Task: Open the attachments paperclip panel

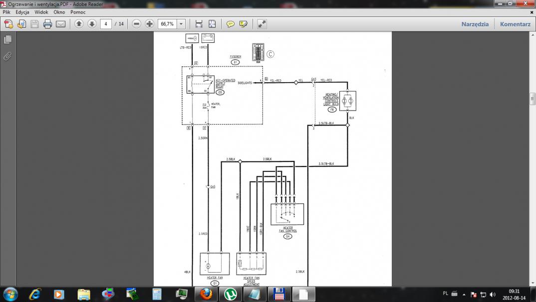Action: pos(7,56)
